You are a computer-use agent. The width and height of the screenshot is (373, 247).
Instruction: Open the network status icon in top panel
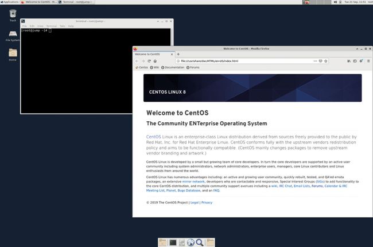click(340, 2)
